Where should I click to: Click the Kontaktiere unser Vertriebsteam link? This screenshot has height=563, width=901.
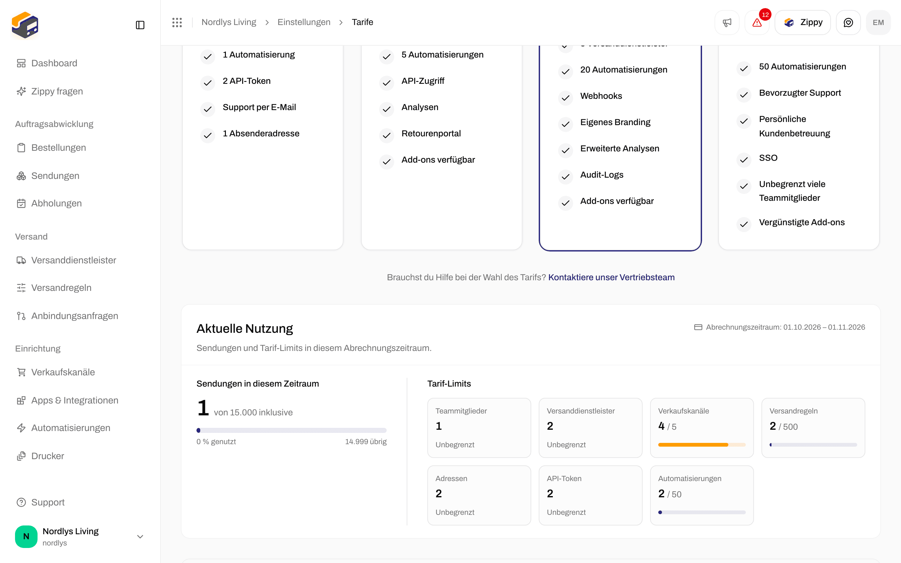611,277
